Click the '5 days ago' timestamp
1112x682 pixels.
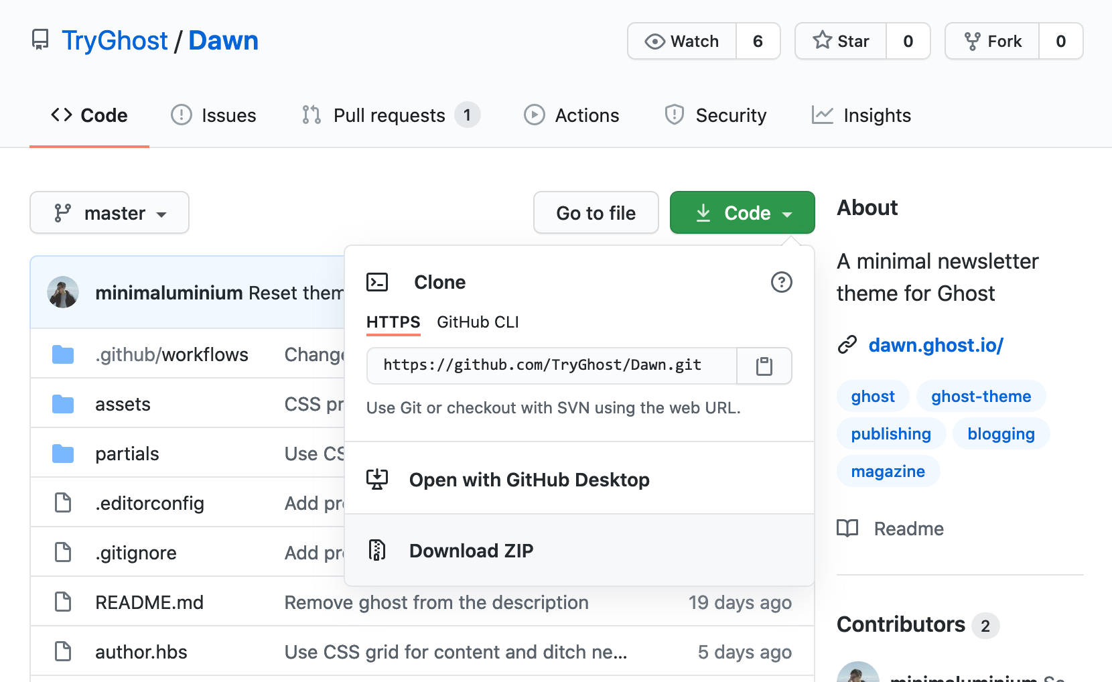click(745, 652)
